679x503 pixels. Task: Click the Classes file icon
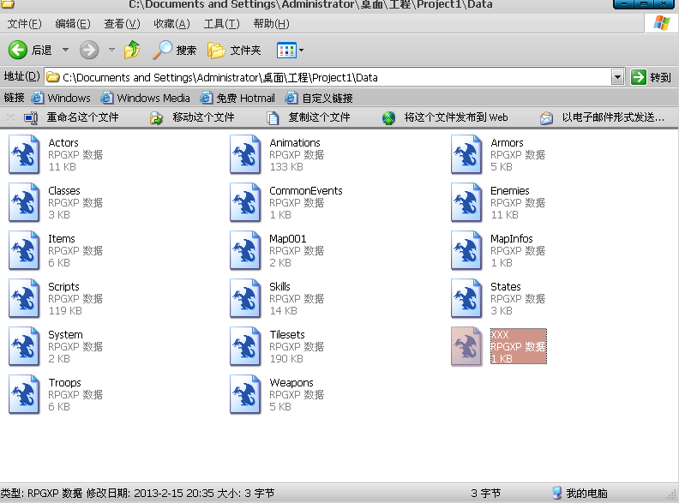(x=24, y=202)
